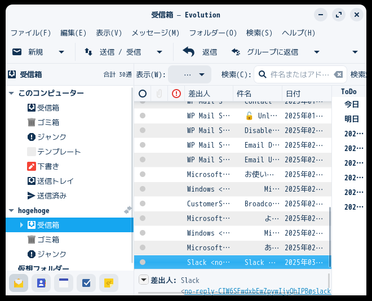Click the 下書き pencil icon
This screenshot has height=301, width=372.
(x=32, y=166)
